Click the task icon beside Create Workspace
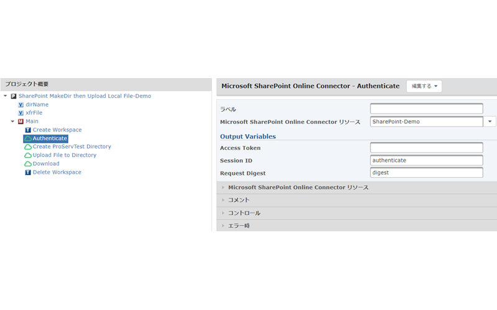This screenshot has width=497, height=310. point(28,130)
